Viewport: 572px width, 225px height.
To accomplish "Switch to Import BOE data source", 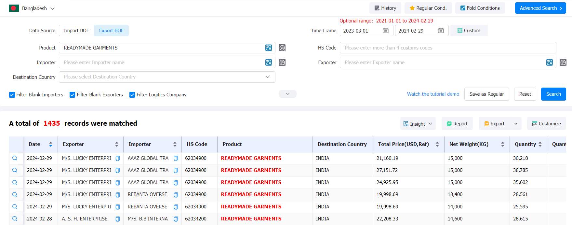I will [76, 31].
